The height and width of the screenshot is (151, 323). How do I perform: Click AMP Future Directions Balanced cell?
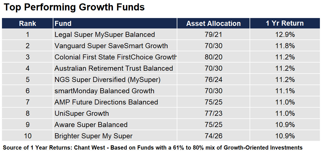[x=115, y=102]
